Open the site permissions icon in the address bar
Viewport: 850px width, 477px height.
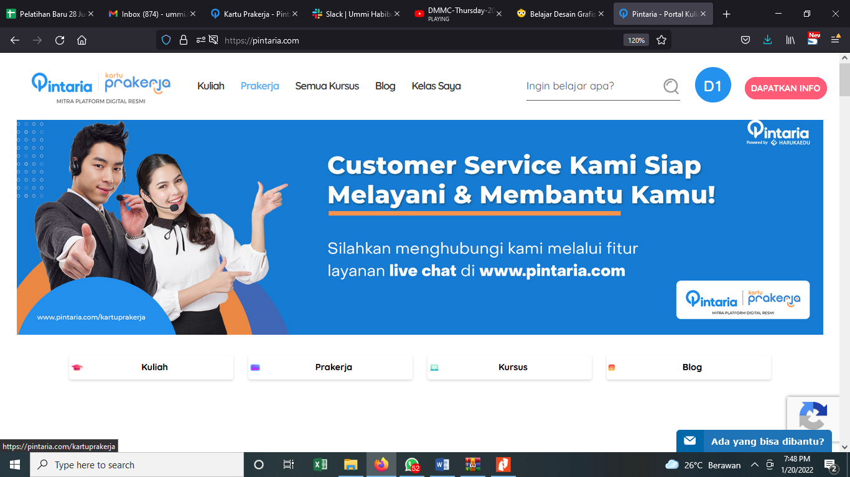click(207, 40)
